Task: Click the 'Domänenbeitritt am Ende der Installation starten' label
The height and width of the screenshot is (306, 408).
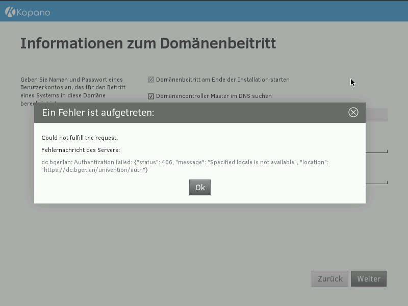Action: pyautogui.click(x=222, y=80)
